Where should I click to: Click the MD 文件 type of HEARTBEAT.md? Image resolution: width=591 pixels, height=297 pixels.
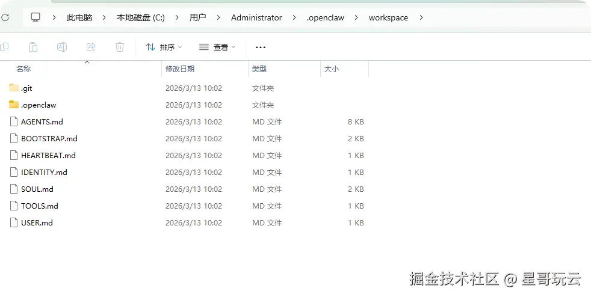pos(267,155)
